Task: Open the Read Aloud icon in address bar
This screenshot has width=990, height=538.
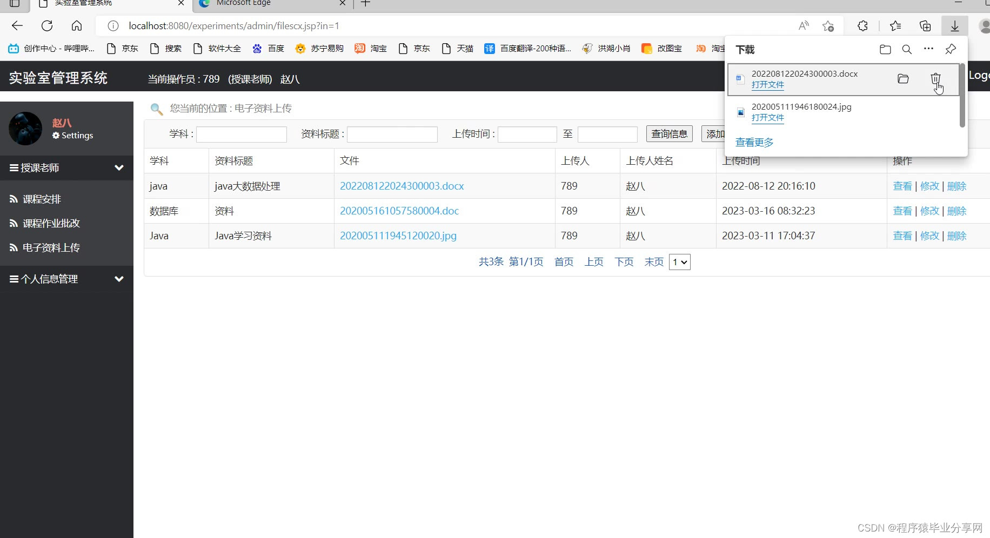Action: (804, 25)
